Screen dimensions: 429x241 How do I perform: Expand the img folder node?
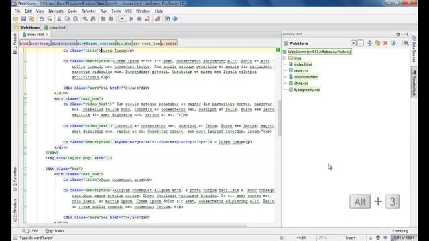pyautogui.click(x=284, y=58)
